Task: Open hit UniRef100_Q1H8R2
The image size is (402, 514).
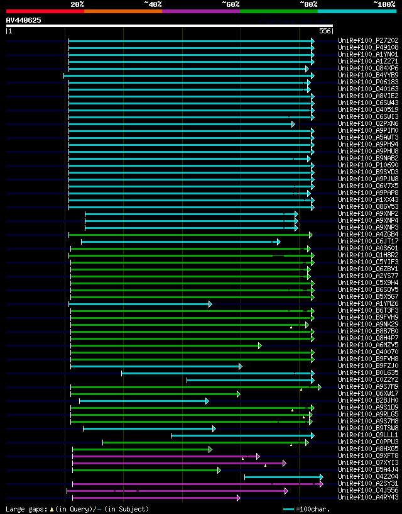Action: coord(368,255)
